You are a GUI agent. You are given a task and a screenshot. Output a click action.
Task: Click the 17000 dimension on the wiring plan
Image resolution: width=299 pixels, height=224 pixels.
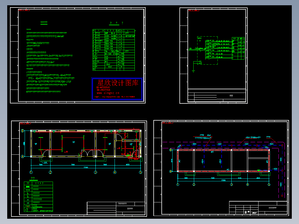86,167
